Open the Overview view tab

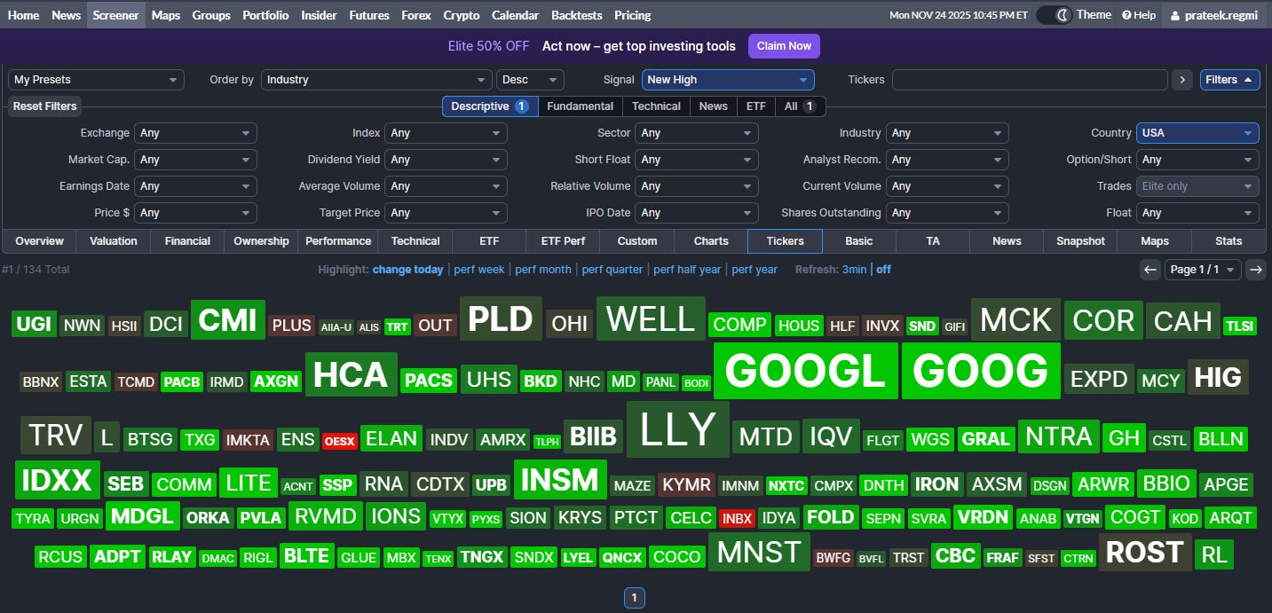(x=39, y=241)
